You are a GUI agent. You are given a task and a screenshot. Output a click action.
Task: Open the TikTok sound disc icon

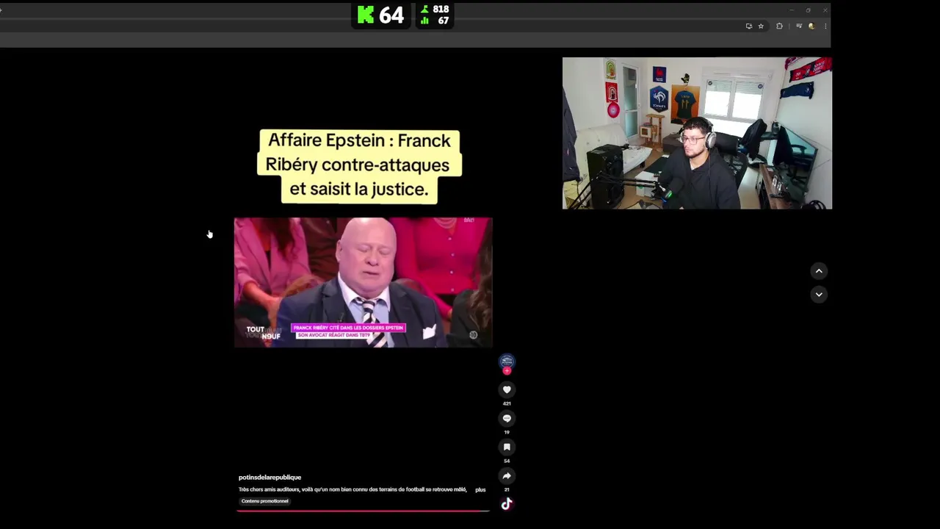[x=507, y=504]
